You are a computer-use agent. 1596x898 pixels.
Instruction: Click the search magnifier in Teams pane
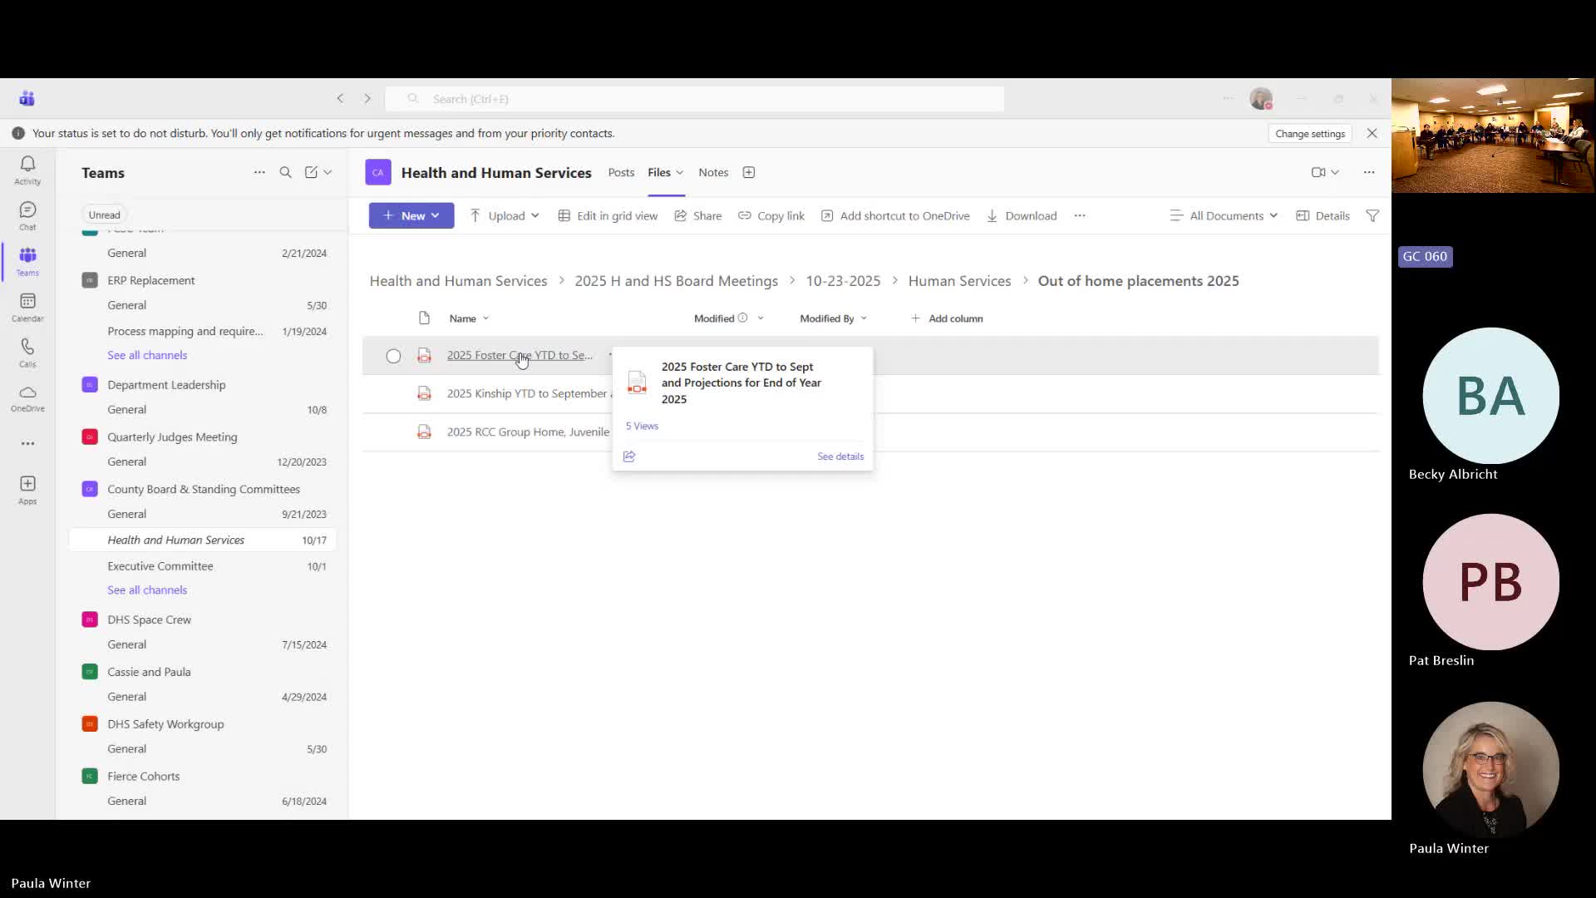tap(285, 172)
